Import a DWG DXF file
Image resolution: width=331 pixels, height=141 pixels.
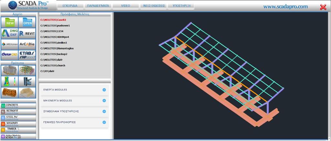10,34
